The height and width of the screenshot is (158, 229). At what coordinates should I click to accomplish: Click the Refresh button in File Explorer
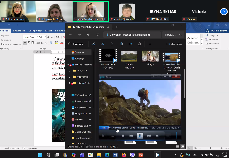(x=98, y=35)
